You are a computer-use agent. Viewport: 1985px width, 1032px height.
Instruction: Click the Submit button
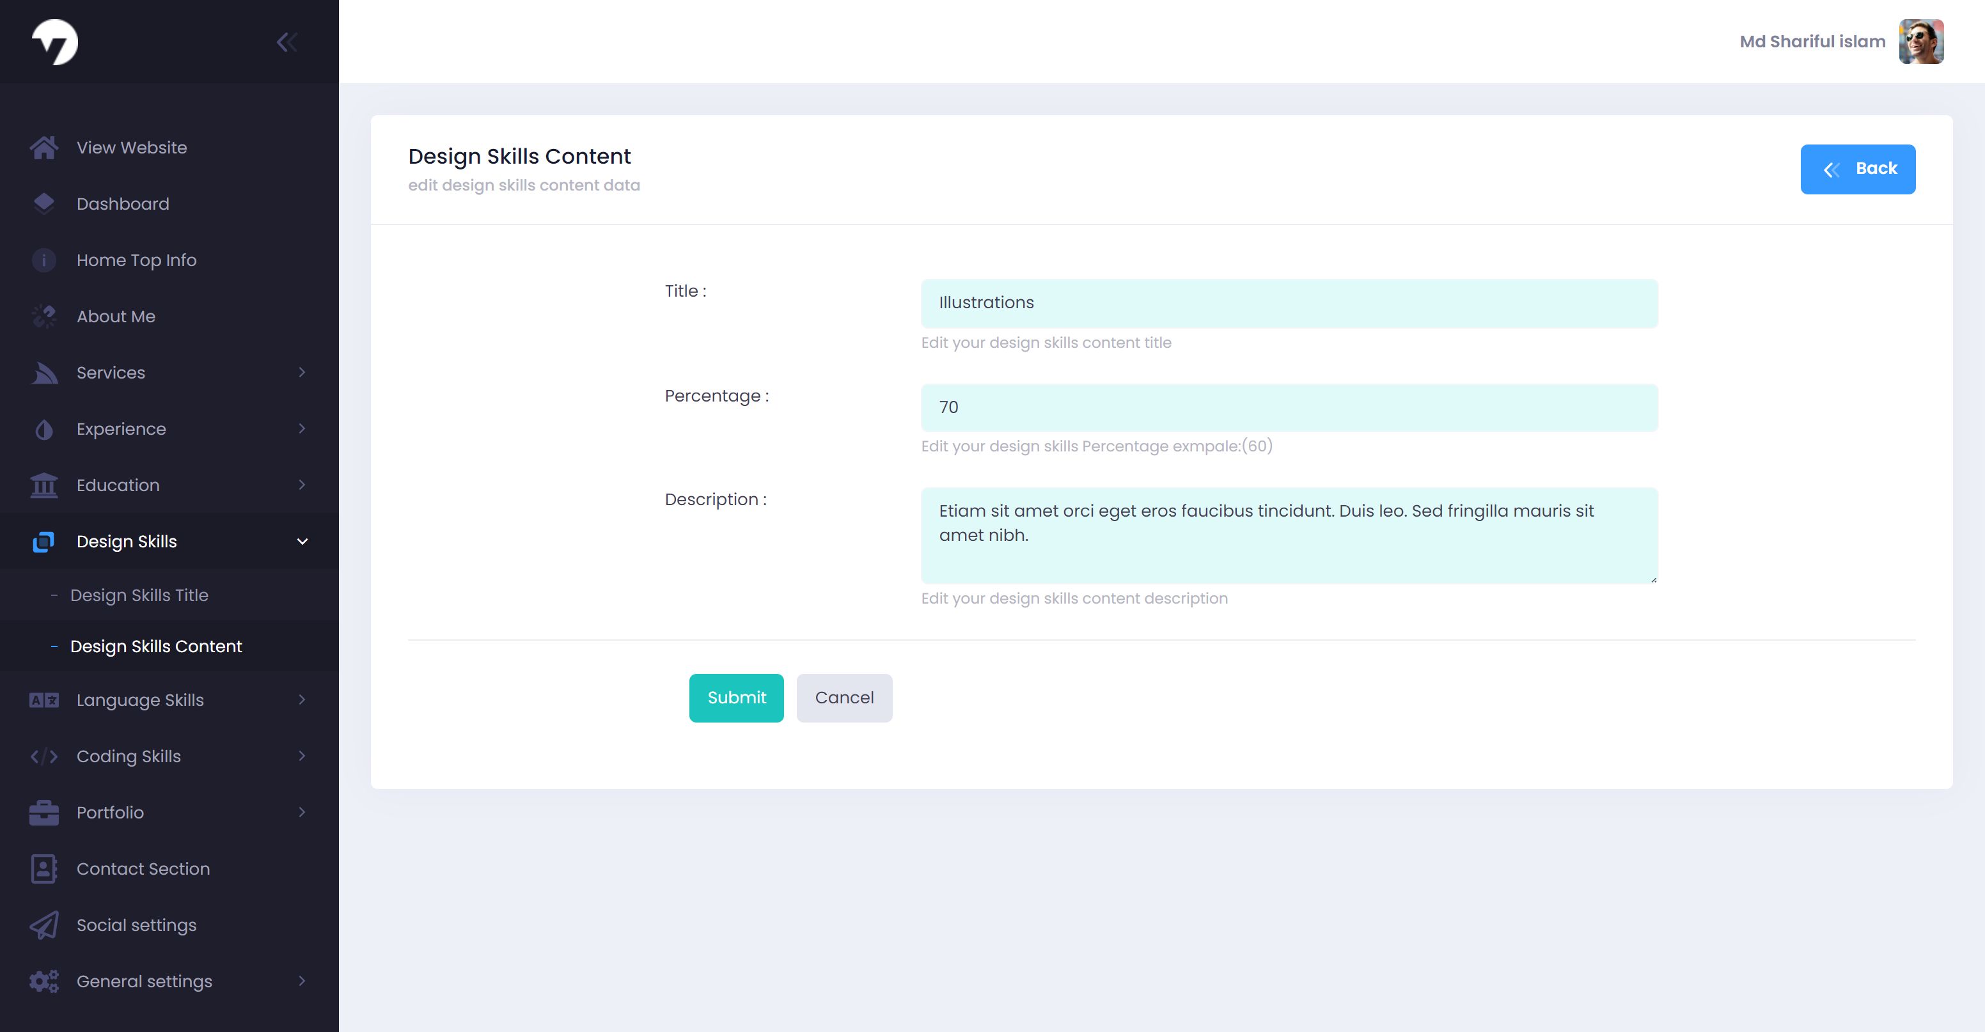[737, 698]
